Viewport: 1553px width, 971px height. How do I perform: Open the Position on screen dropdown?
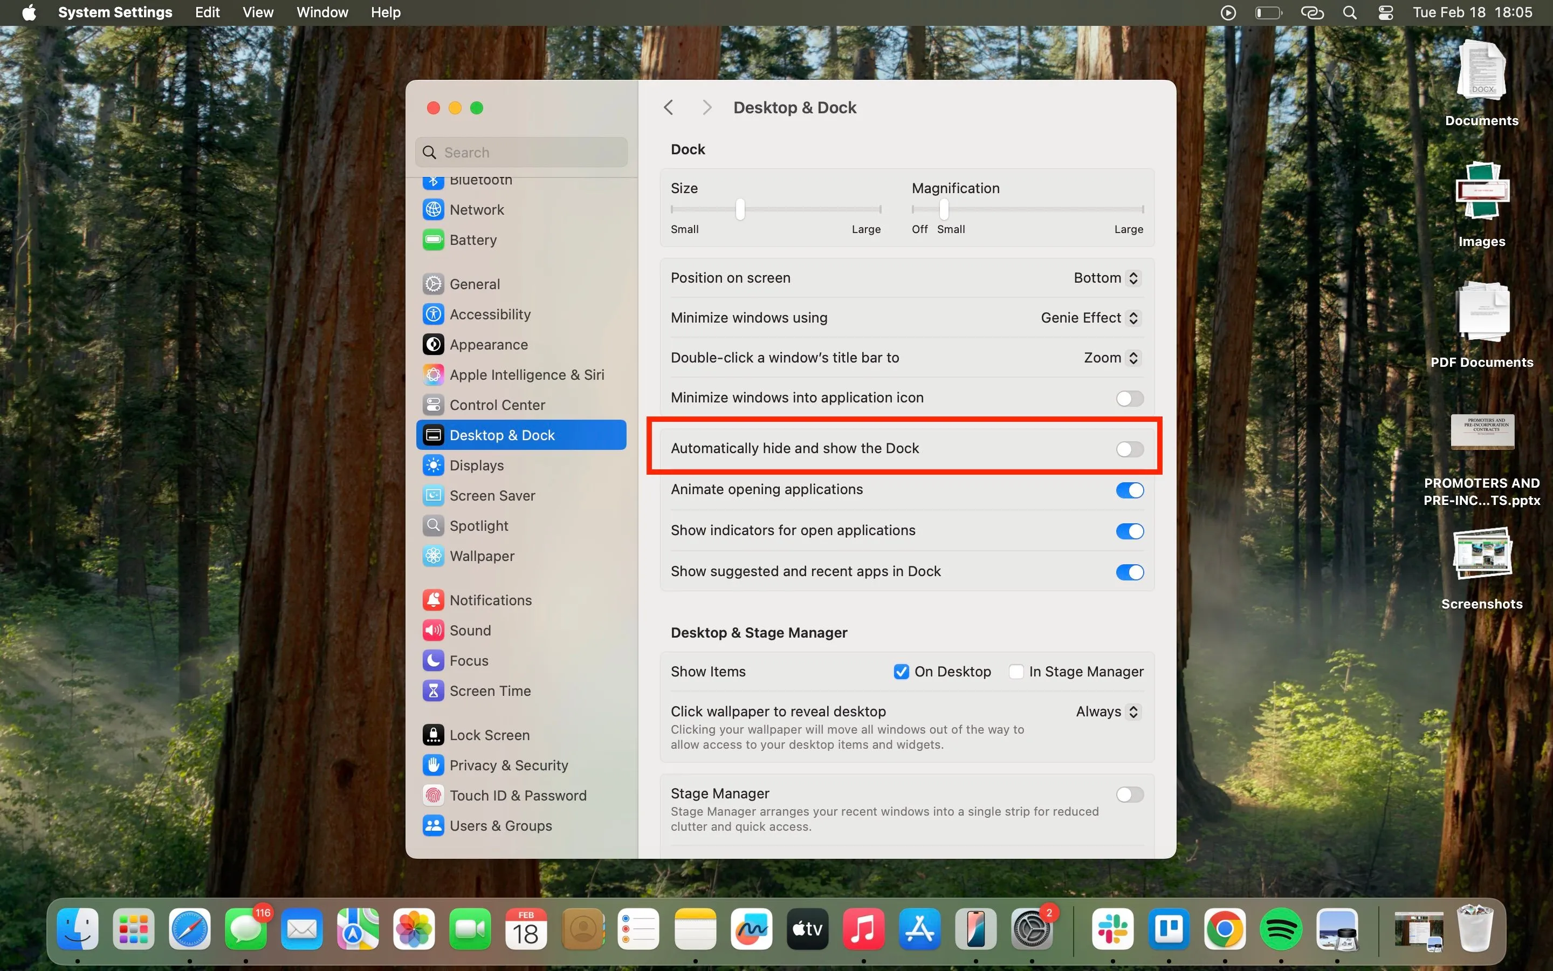[x=1105, y=277]
